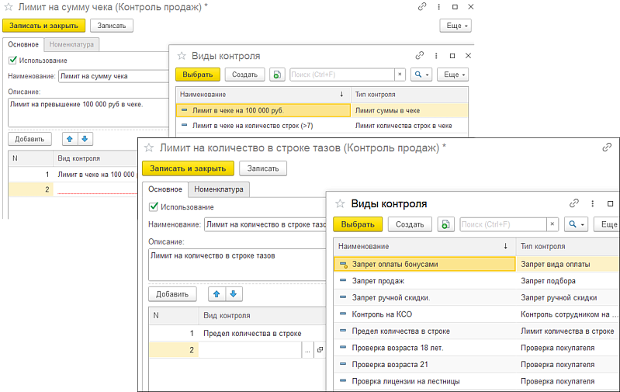This screenshot has height=392, width=620.
Task: Open search magnifier dropdown in lower Виды контроля
Action: pos(576,224)
